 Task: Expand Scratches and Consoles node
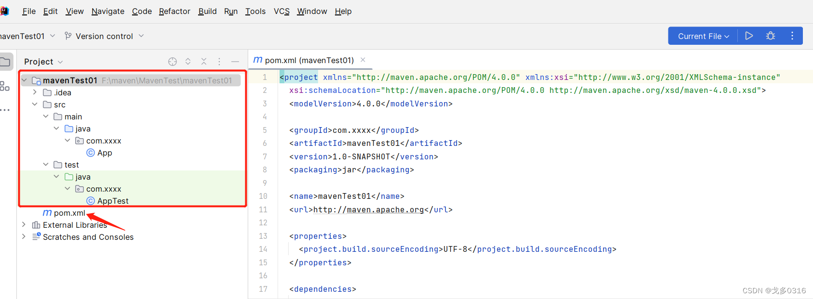(24, 236)
